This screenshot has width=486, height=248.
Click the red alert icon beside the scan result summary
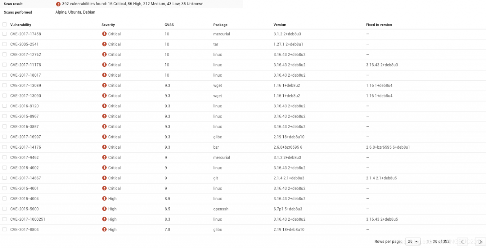click(x=58, y=4)
